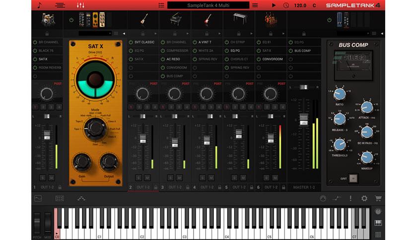Click the POST label on channel 1
415x240 pixels.
[x=58, y=83]
